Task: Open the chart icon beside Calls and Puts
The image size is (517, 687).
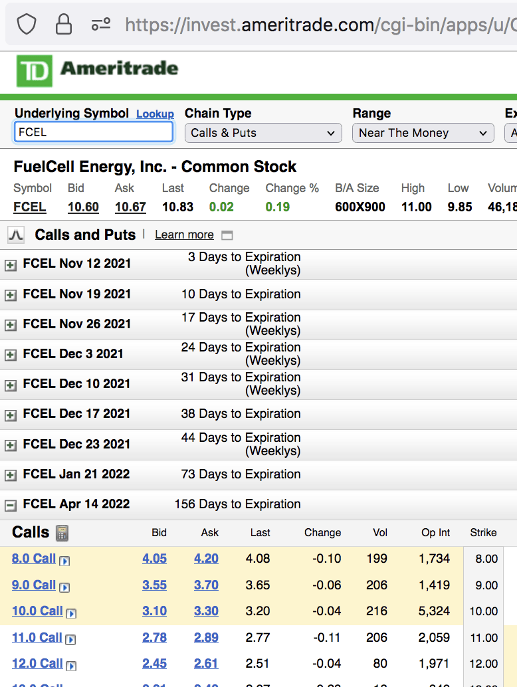Action: 16,235
